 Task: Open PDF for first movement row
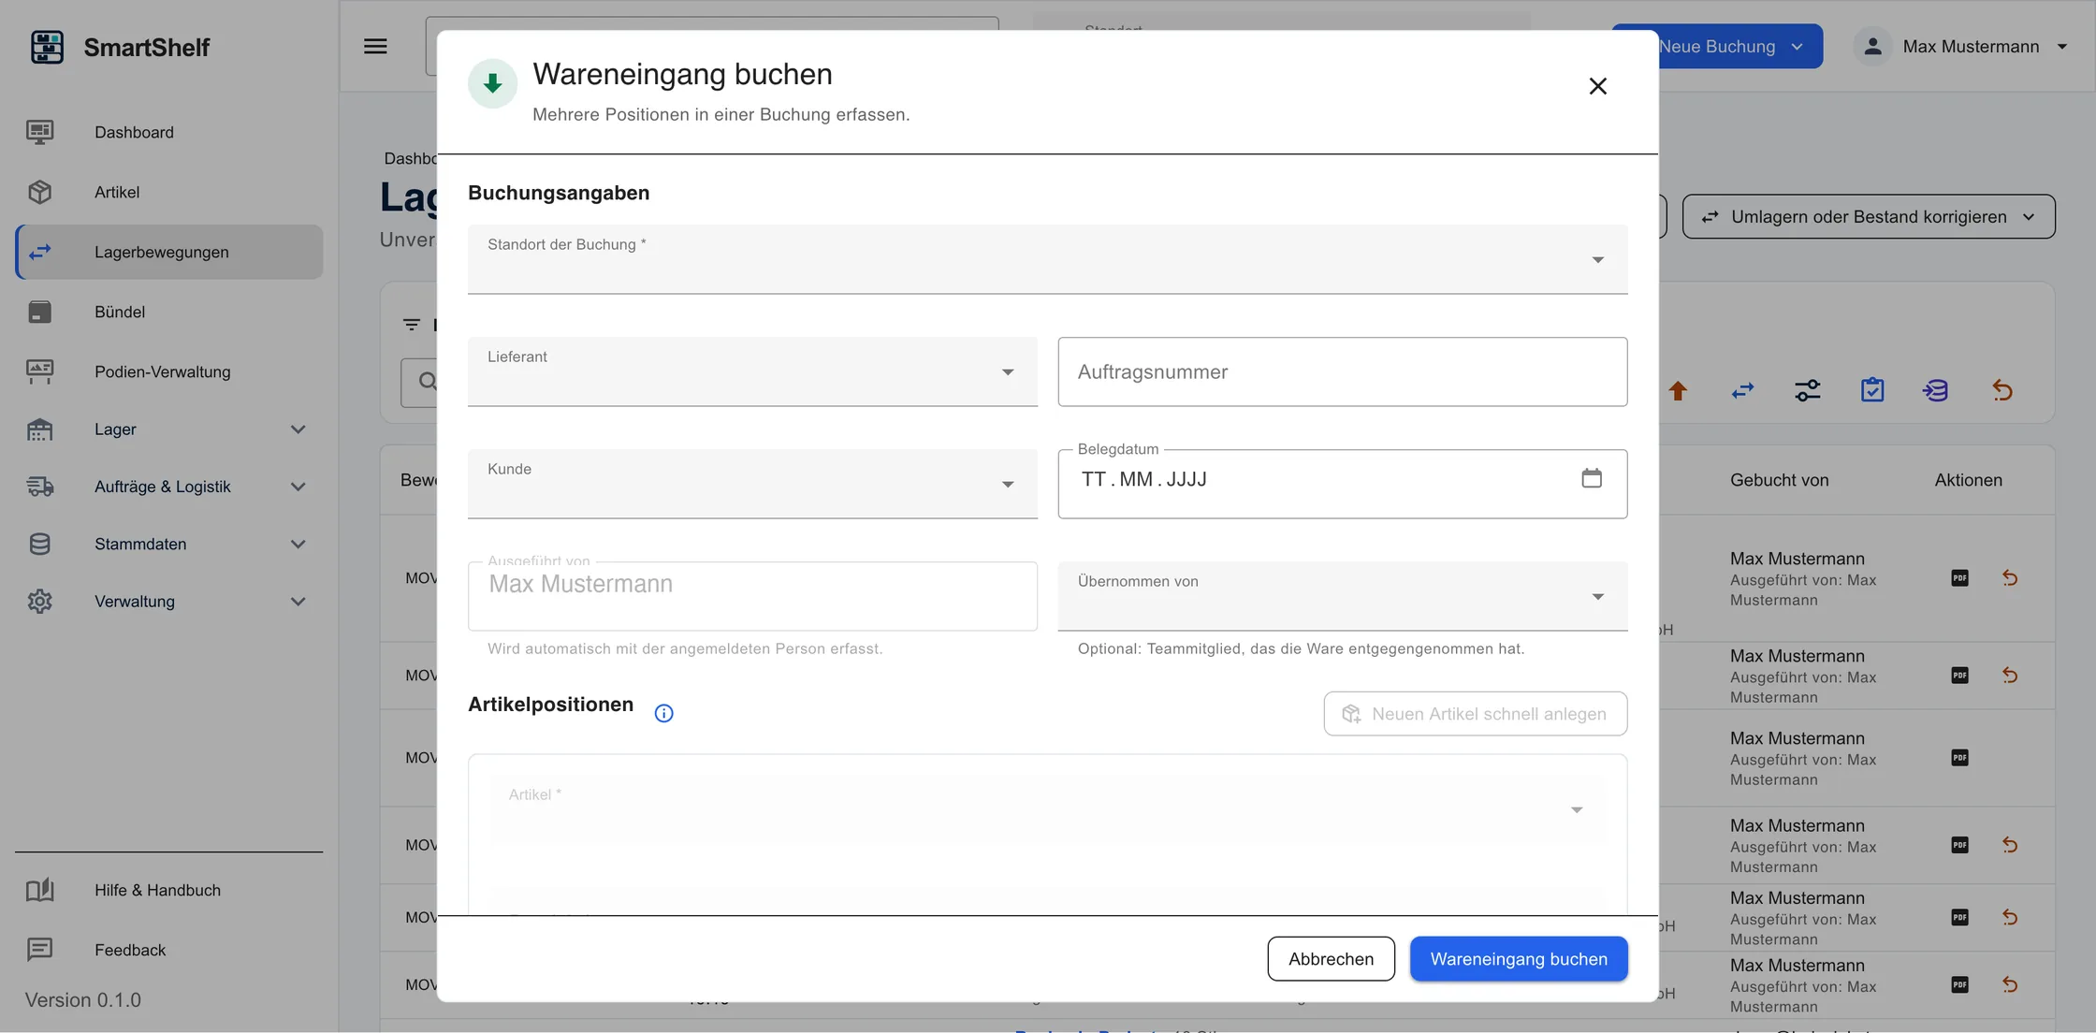coord(1959,577)
